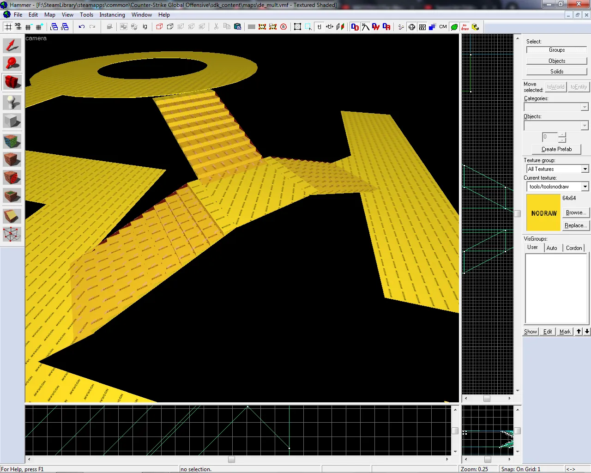This screenshot has width=591, height=473.
Task: Click the red dashed Hide selected icon
Action: 159,27
